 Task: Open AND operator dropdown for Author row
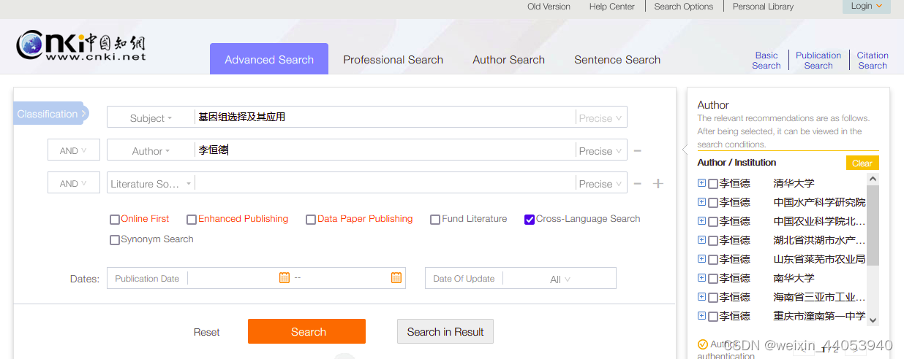pos(73,150)
